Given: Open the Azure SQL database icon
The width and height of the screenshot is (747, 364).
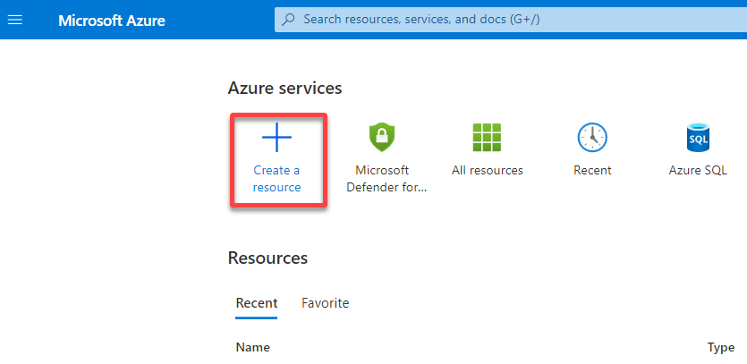Looking at the screenshot, I should tap(698, 137).
